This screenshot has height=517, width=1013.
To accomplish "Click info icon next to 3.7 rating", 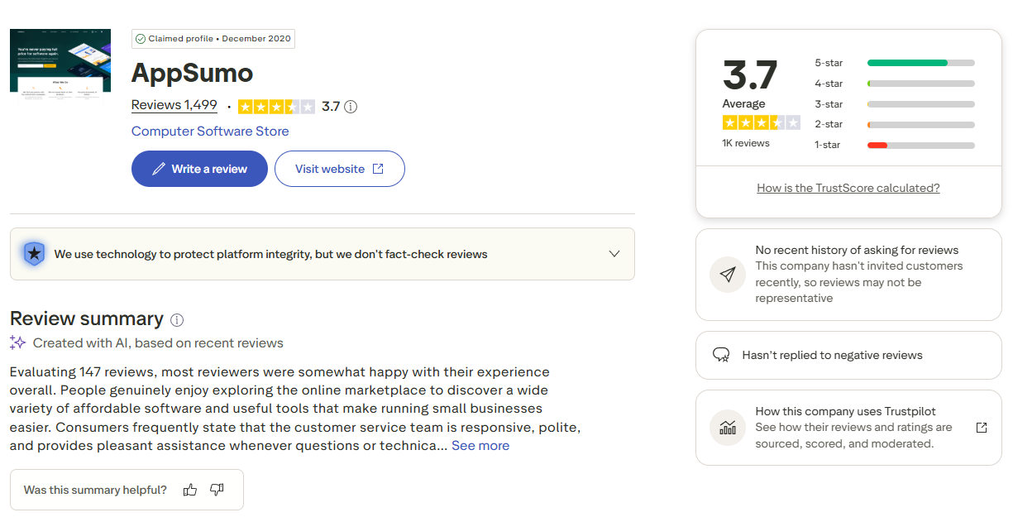I will (x=351, y=107).
